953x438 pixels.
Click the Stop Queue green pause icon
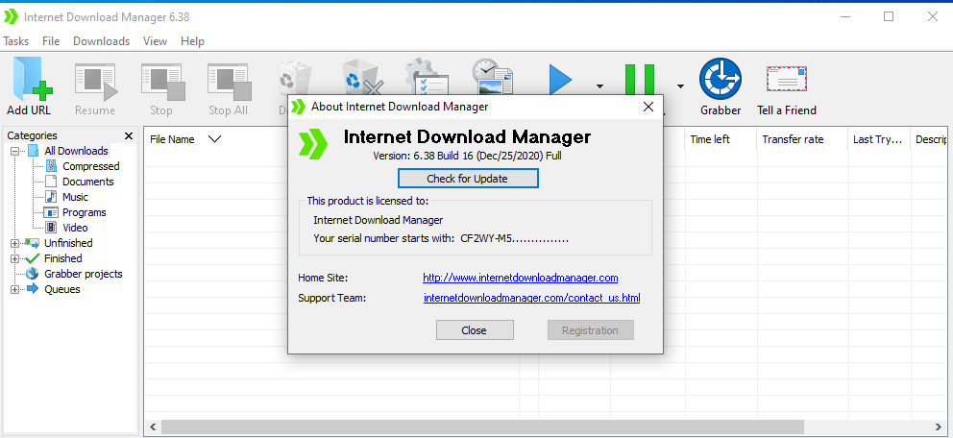640,80
